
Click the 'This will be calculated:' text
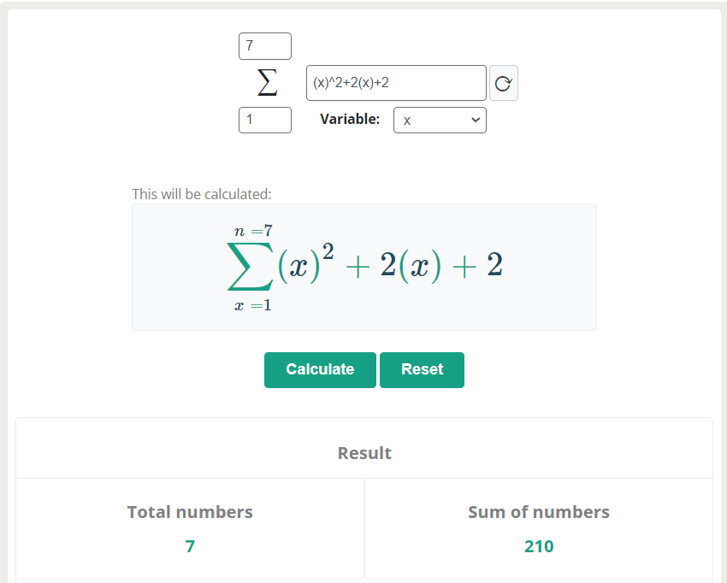(202, 194)
